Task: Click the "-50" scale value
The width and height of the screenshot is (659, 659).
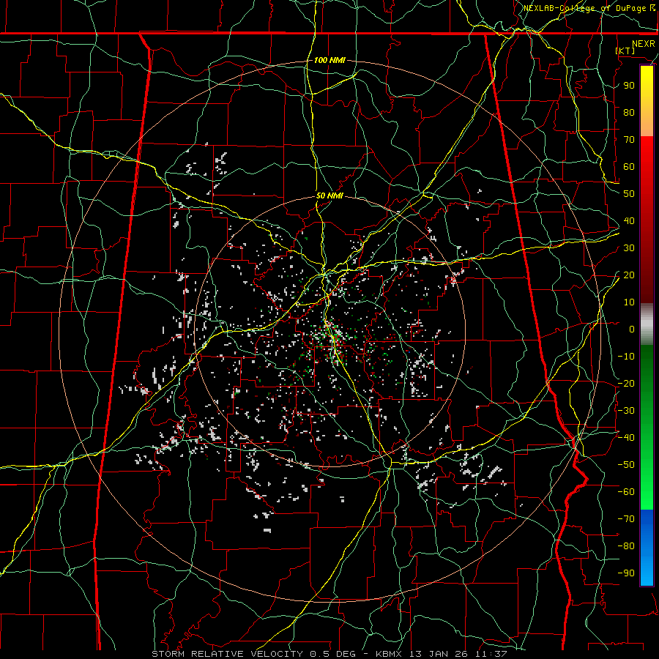Action: pyautogui.click(x=626, y=465)
